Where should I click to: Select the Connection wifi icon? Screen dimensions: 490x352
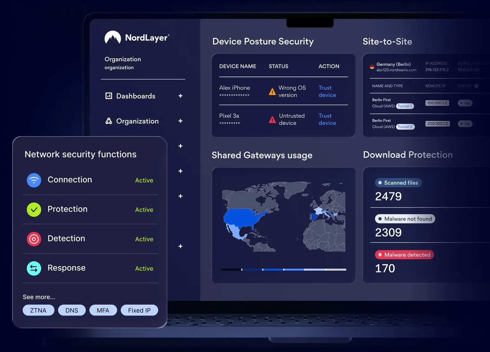point(34,180)
